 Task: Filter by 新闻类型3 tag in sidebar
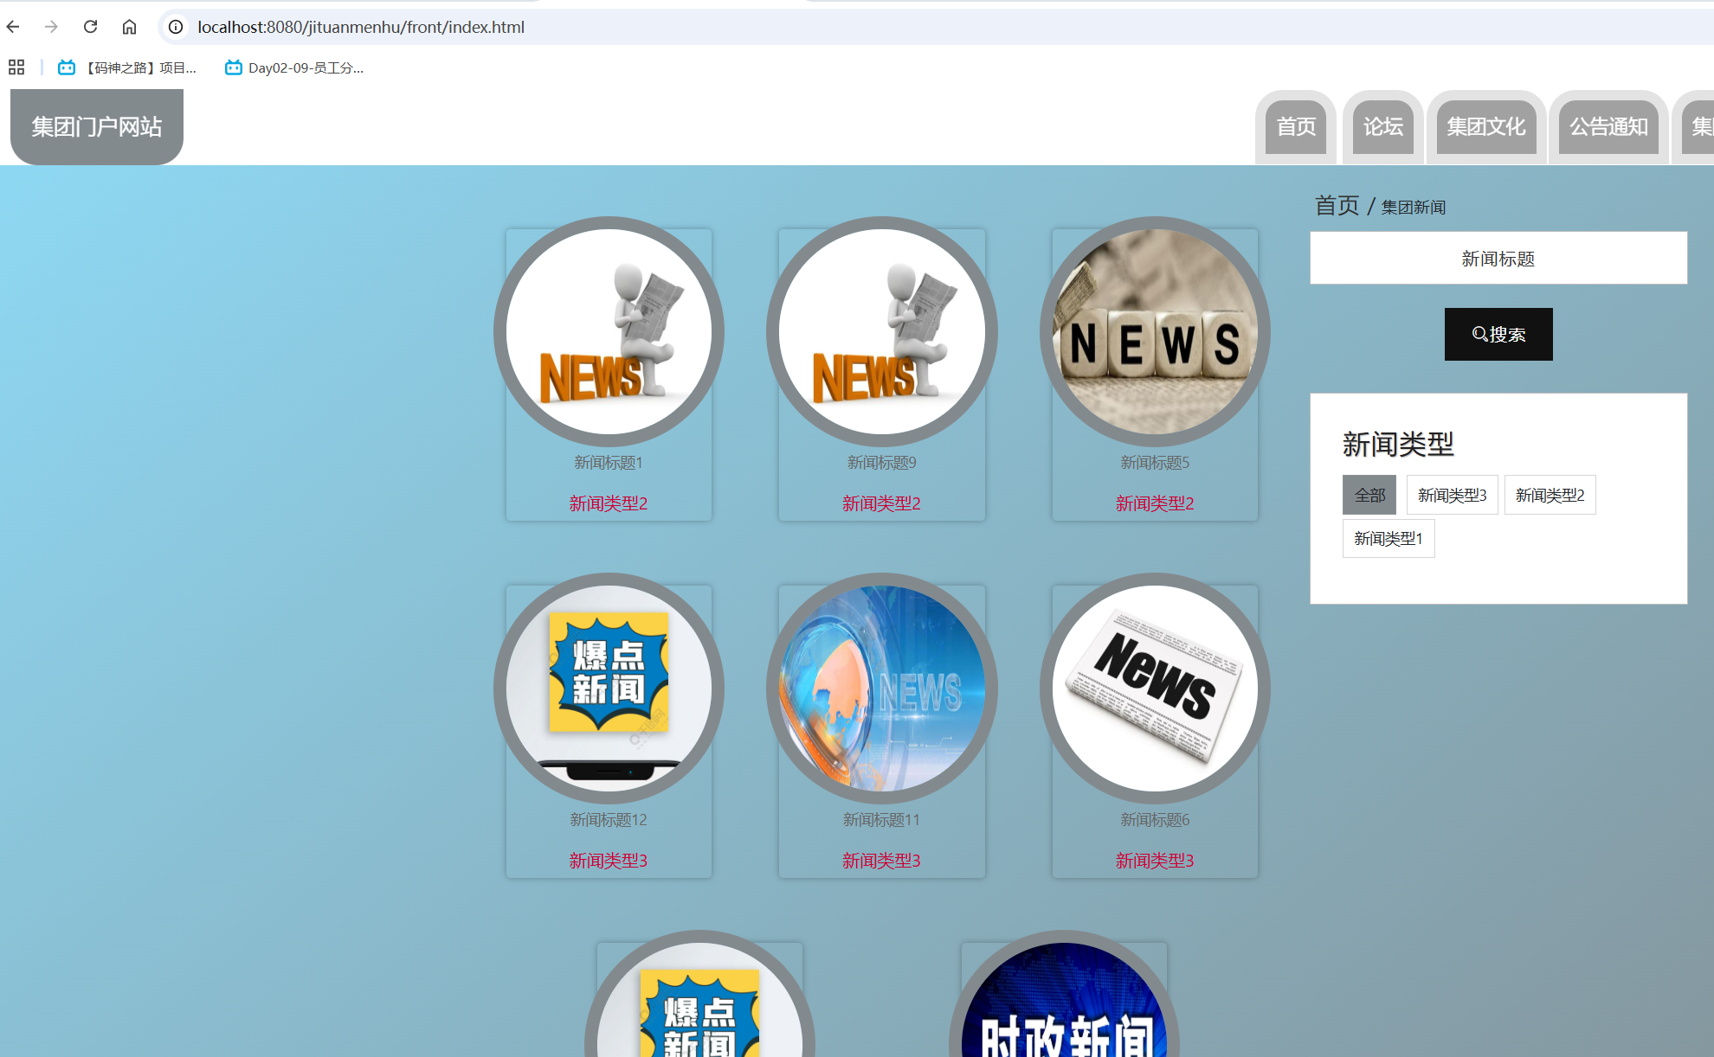[1452, 495]
